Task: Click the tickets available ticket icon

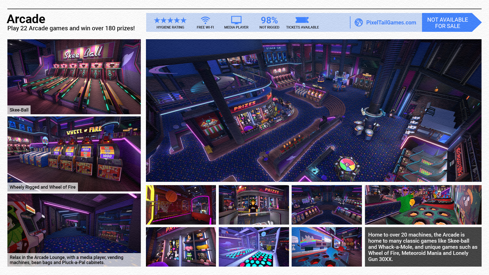Action: tap(302, 20)
